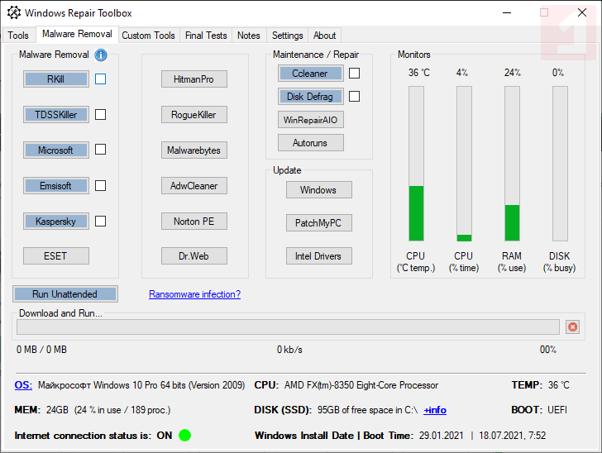Viewport: 602px width, 453px height.
Task: Click the CPU % time monitor bar
Action: pos(464,164)
